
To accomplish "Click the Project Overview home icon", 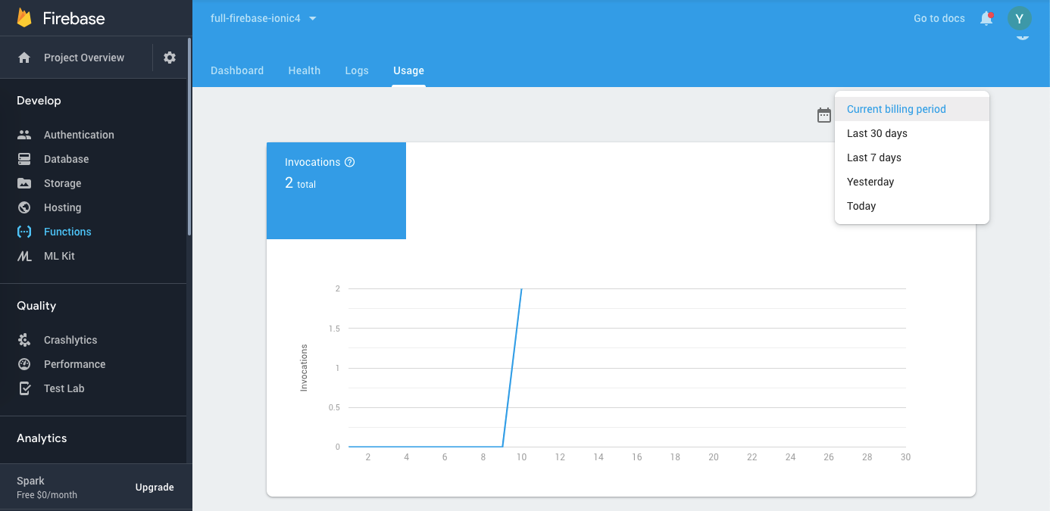I will pyautogui.click(x=24, y=58).
